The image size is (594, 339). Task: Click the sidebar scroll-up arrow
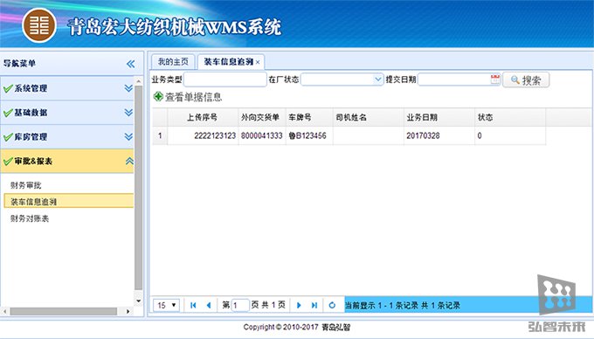coord(139,81)
